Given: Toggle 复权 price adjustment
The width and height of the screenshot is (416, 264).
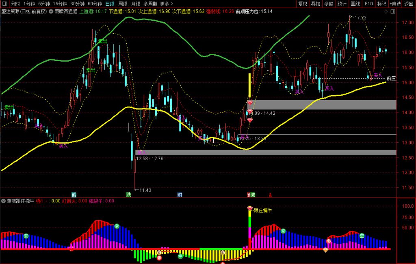Looking at the screenshot, I should click(303, 4).
